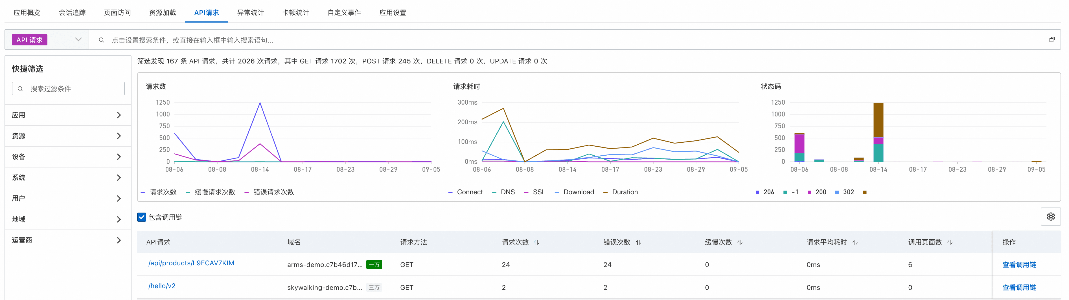Uncheck the 包含调用链 checkbox
Image resolution: width=1069 pixels, height=300 pixels.
click(141, 217)
